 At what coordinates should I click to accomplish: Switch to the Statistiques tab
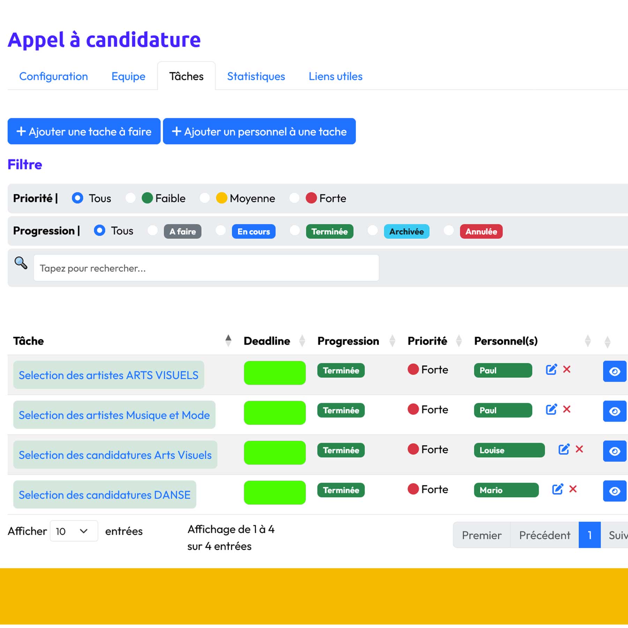tap(256, 76)
